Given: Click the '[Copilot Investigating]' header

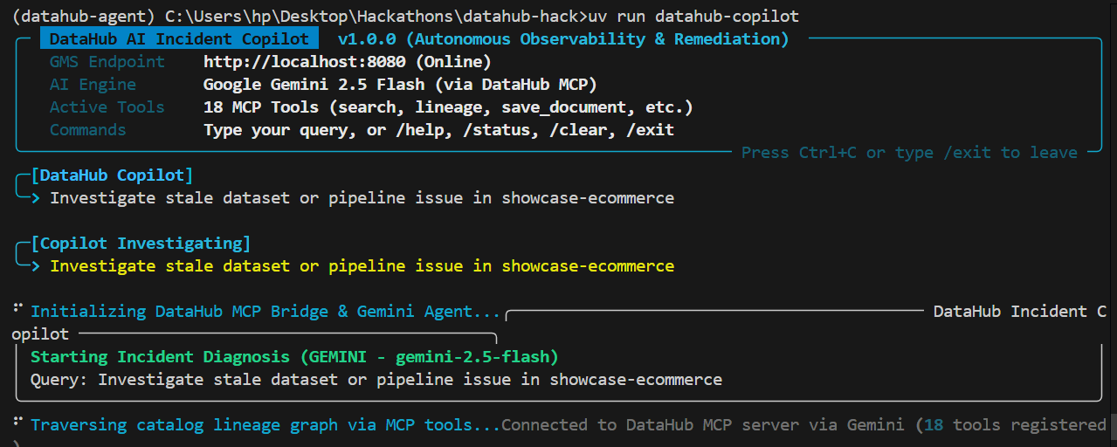Looking at the screenshot, I should 141,244.
